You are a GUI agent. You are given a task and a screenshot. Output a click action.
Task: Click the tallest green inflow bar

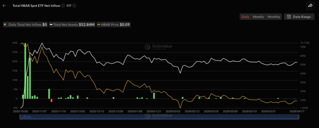tap(25, 71)
